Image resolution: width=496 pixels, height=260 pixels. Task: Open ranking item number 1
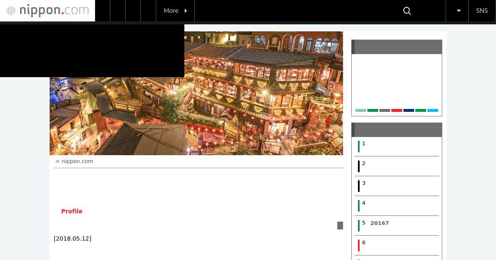(397, 147)
